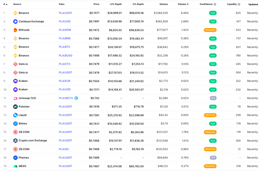The height and width of the screenshot is (171, 261).
Task: Click the price $0.7566
Action: pos(94,38)
